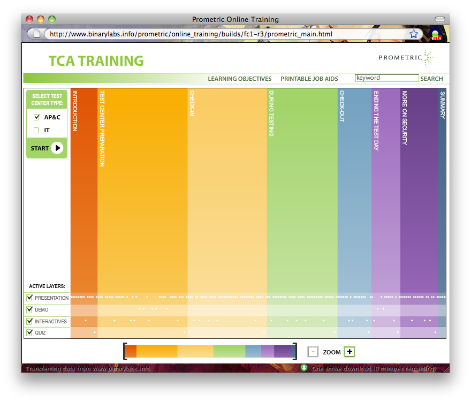Open Printable Job Aids
471x402 pixels.
point(309,79)
